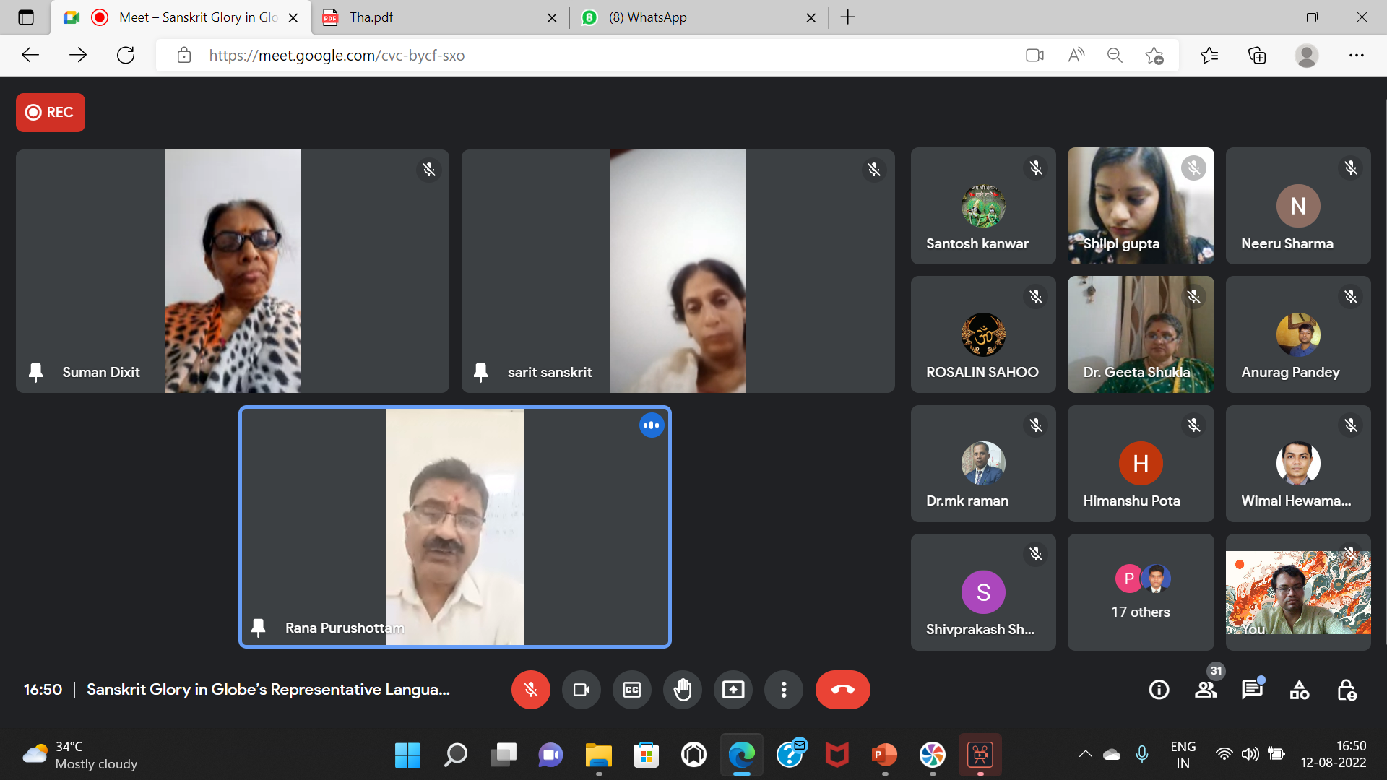The height and width of the screenshot is (780, 1387).
Task: Click the red leave call button
Action: (842, 690)
